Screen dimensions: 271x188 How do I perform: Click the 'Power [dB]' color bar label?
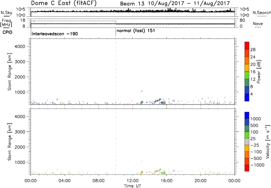point(258,72)
